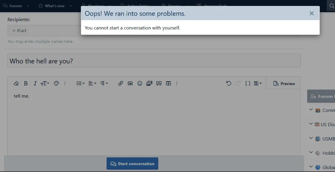Toggle BB code editor mode
Image resolution: width=335 pixels, height=172 pixels.
coord(248,84)
